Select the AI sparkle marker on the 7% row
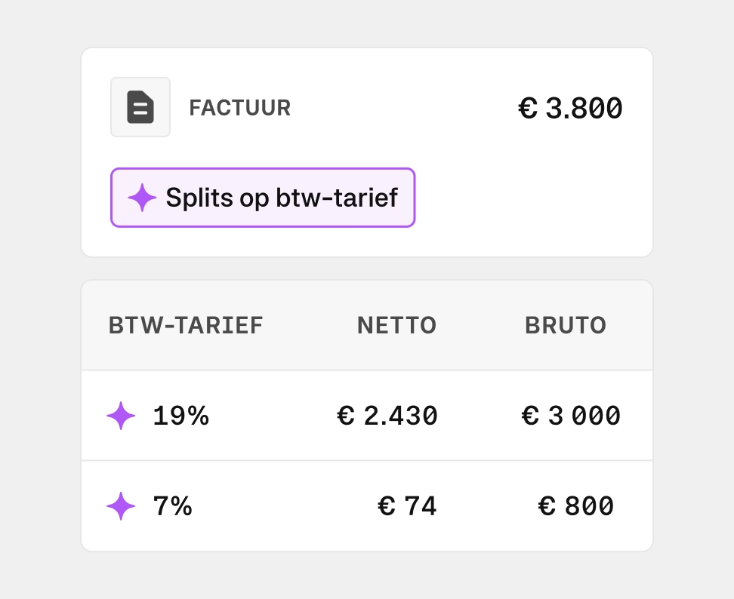 pos(121,506)
